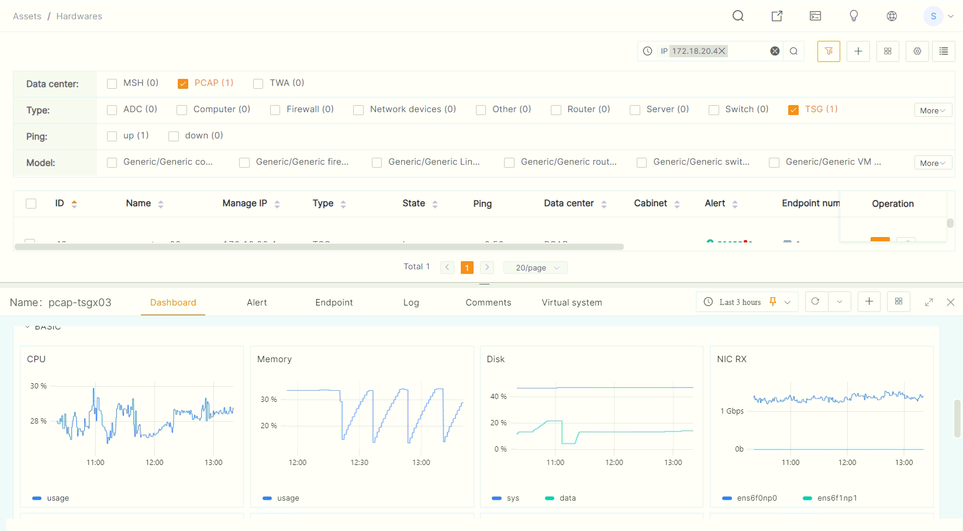Screen dimensions: 963x531
Task: Open the column settings gear icon
Action: 917,51
